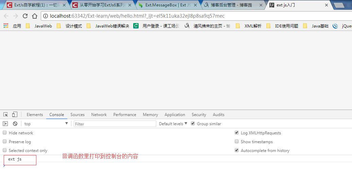Viewport: 352px width, 171px height.
Task: Switch to the Memory panel tab
Action: [x=151, y=115]
